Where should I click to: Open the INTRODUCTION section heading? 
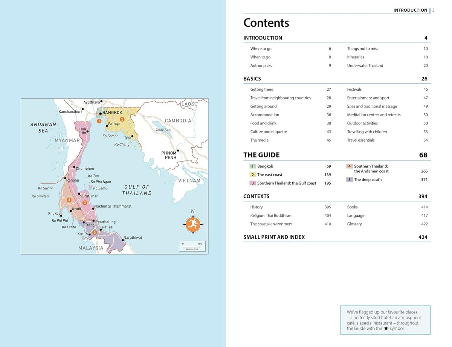pyautogui.click(x=263, y=38)
